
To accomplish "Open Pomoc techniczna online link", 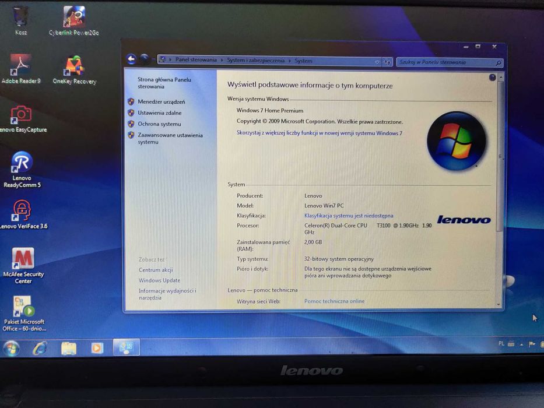I will click(x=334, y=301).
